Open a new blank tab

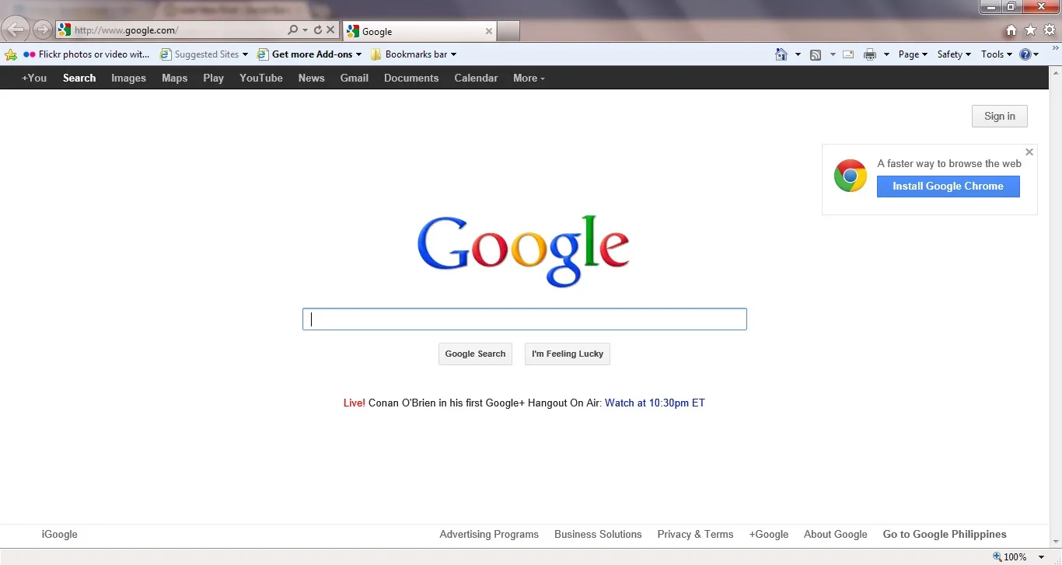coord(508,31)
